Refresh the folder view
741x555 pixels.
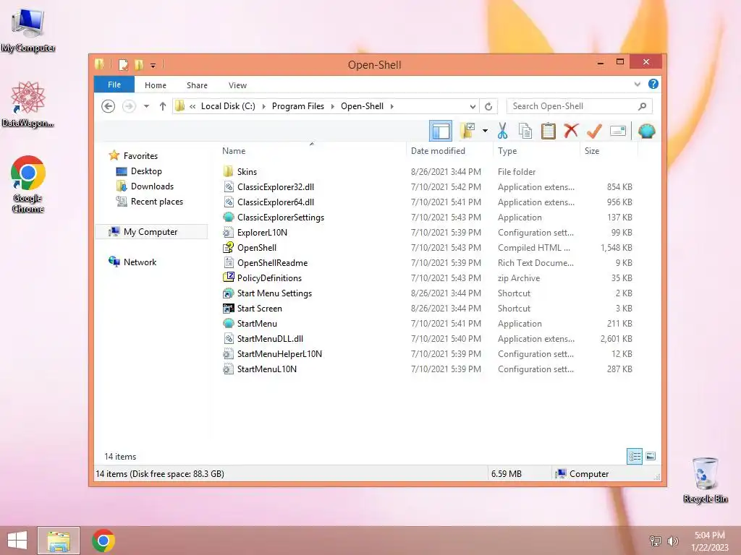click(x=488, y=107)
